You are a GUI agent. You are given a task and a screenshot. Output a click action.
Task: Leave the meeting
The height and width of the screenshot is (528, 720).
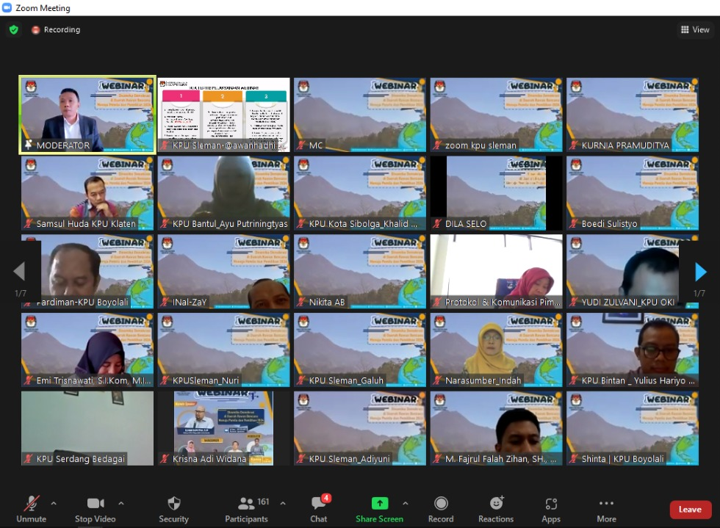coord(690,510)
